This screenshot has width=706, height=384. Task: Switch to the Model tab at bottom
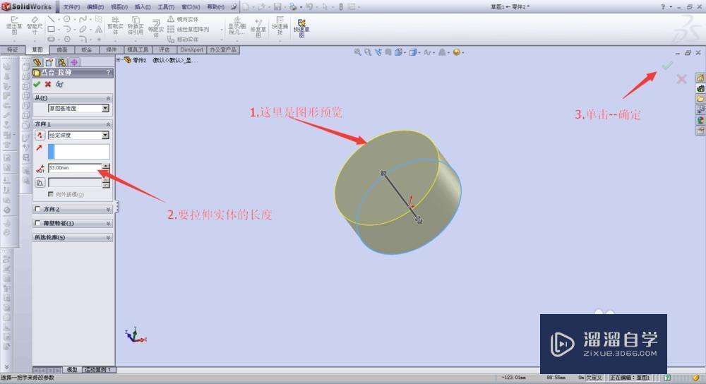pyautogui.click(x=72, y=370)
